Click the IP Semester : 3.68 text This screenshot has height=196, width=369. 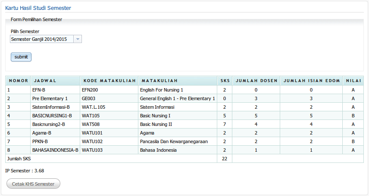[25, 171]
